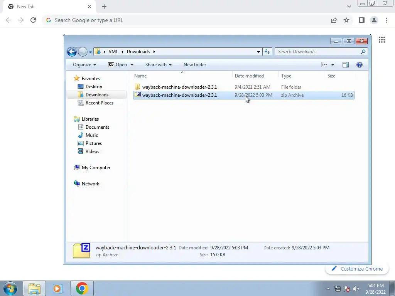Open Chrome three-dot menu

tap(387, 20)
